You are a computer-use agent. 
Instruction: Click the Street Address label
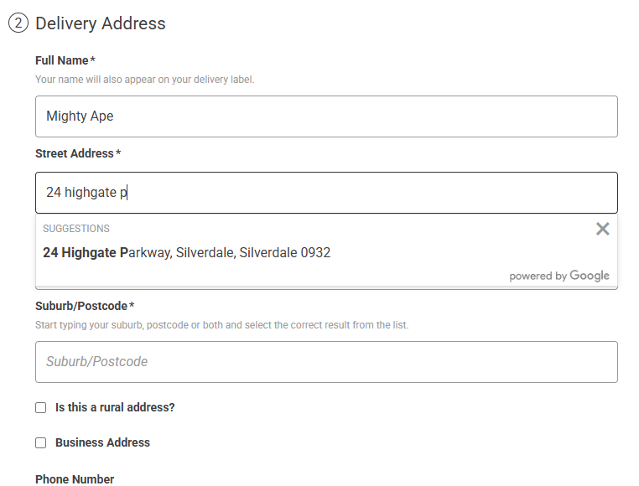click(74, 153)
